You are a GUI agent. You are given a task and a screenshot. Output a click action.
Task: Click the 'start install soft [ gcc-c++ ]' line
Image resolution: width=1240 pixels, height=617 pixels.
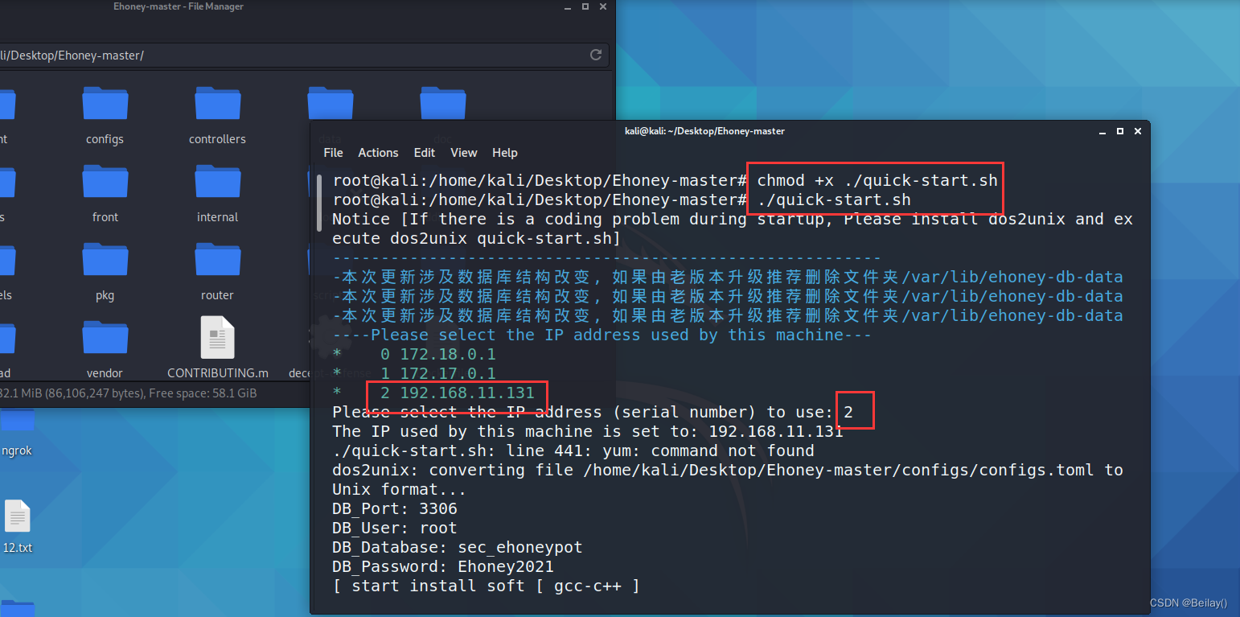coord(487,586)
